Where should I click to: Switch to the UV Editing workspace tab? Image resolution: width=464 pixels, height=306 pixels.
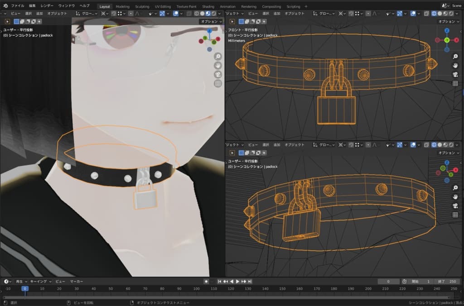pyautogui.click(x=163, y=6)
